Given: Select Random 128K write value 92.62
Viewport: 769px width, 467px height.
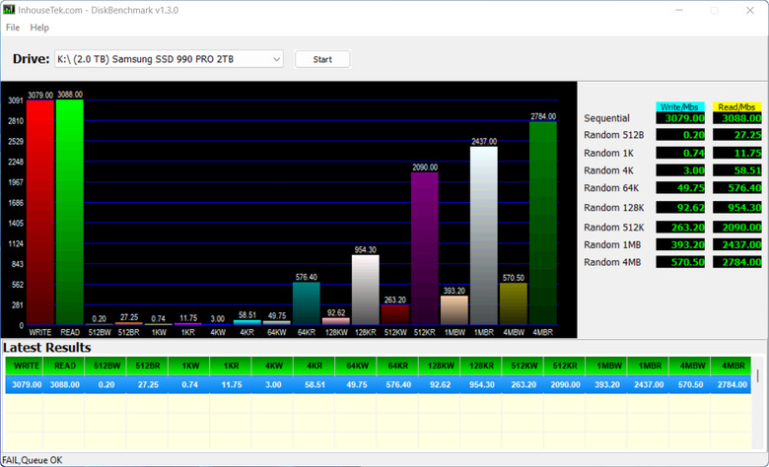Looking at the screenshot, I should 680,207.
